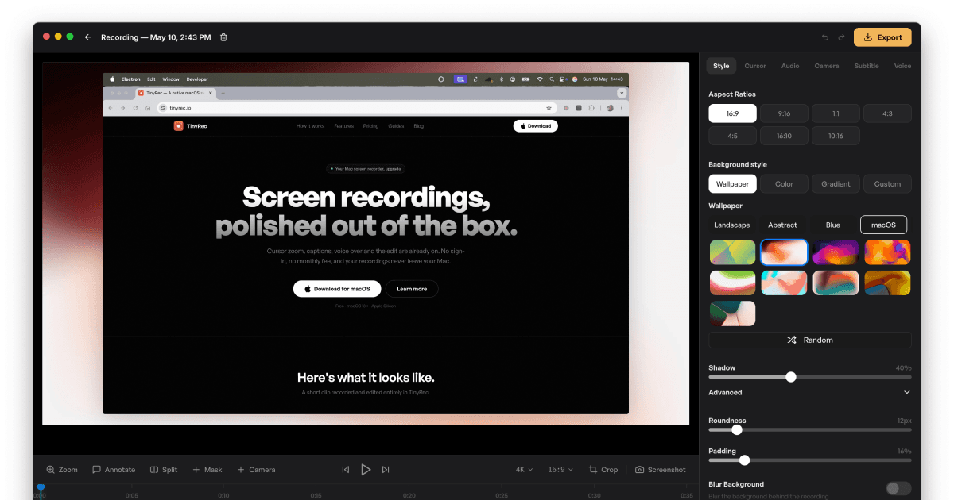Open the Audio tab
The height and width of the screenshot is (500, 954).
point(790,66)
